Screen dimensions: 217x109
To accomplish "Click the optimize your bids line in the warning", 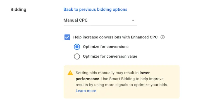I will tap(122, 85).
